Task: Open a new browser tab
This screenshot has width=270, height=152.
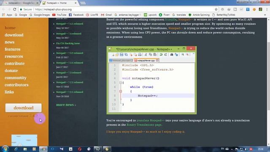Action: [83, 3]
